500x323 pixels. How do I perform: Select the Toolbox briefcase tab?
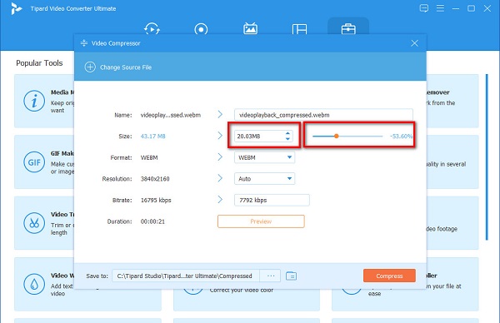coord(348,28)
